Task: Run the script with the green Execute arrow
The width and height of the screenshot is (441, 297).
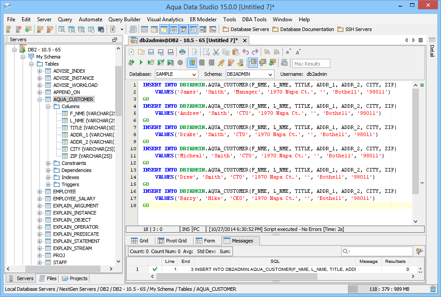Action: pos(141,63)
